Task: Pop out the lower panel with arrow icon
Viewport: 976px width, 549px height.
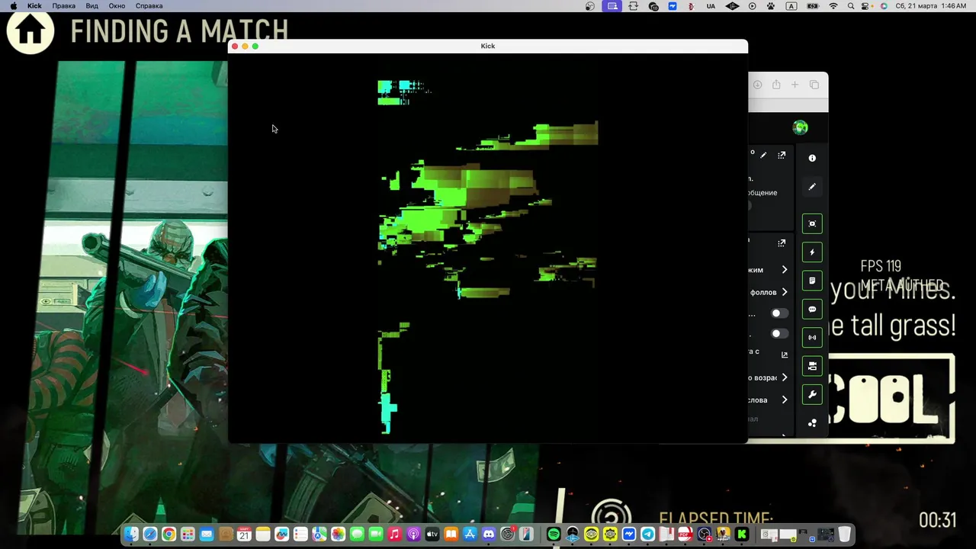Action: coord(782,243)
